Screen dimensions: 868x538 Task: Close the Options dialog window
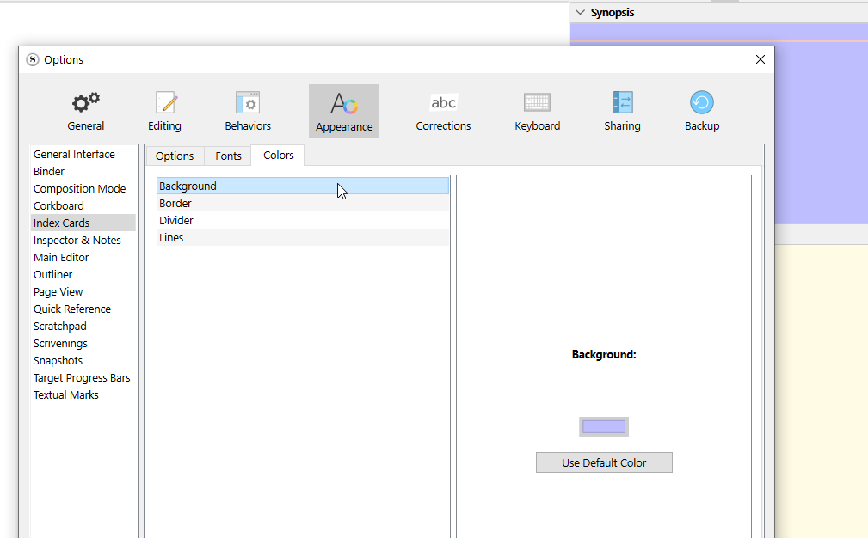[760, 59]
